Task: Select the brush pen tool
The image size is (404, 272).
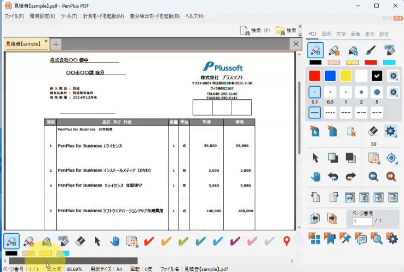Action: click(371, 50)
